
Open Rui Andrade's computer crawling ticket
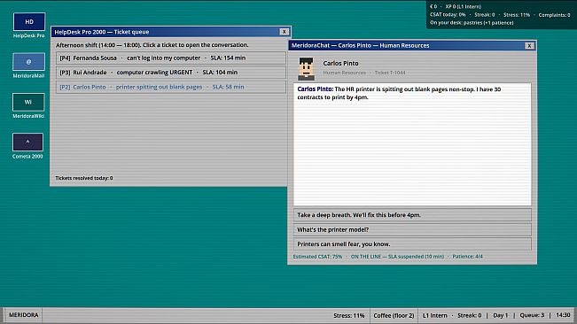[x=171, y=73]
